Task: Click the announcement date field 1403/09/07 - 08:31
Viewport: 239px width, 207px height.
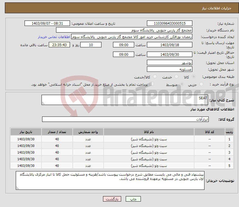Action: (47, 24)
